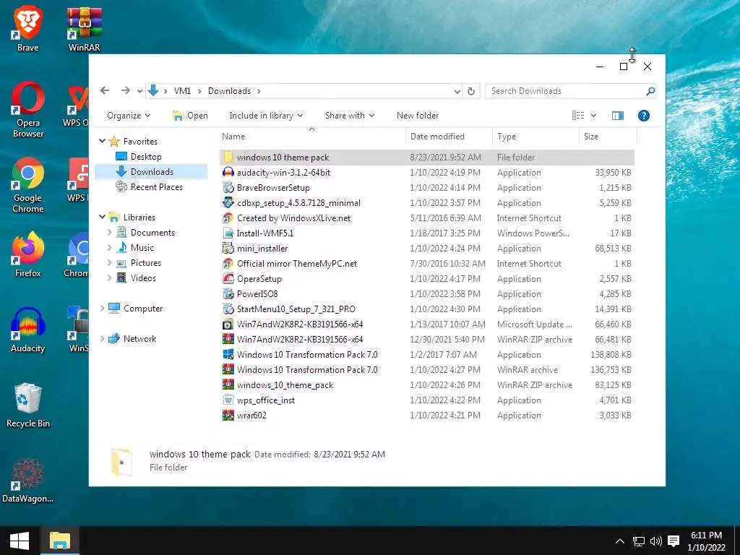Expand the Documents library node
The height and width of the screenshot is (555, 740).
pyautogui.click(x=110, y=232)
